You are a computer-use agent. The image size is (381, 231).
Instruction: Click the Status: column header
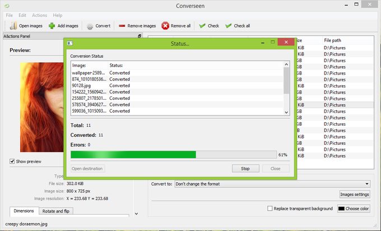pyautogui.click(x=196, y=66)
